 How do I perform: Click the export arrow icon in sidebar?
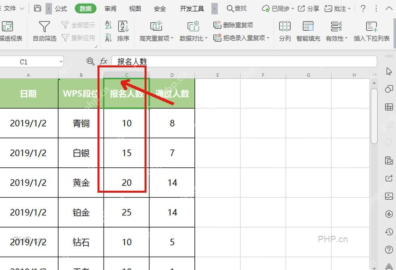pyautogui.click(x=389, y=178)
